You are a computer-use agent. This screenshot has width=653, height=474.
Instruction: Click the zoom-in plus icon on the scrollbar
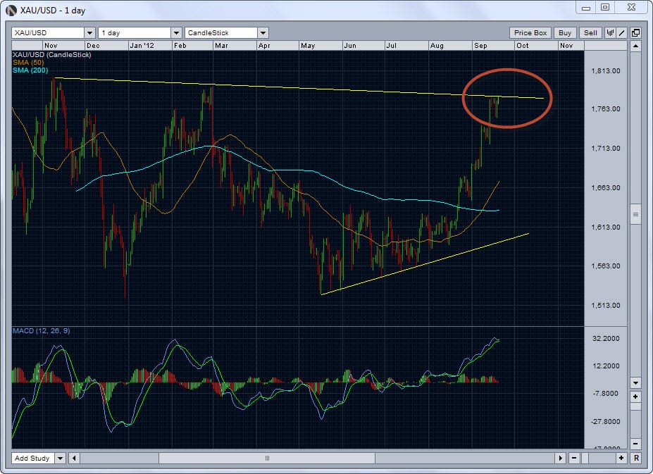(635, 396)
